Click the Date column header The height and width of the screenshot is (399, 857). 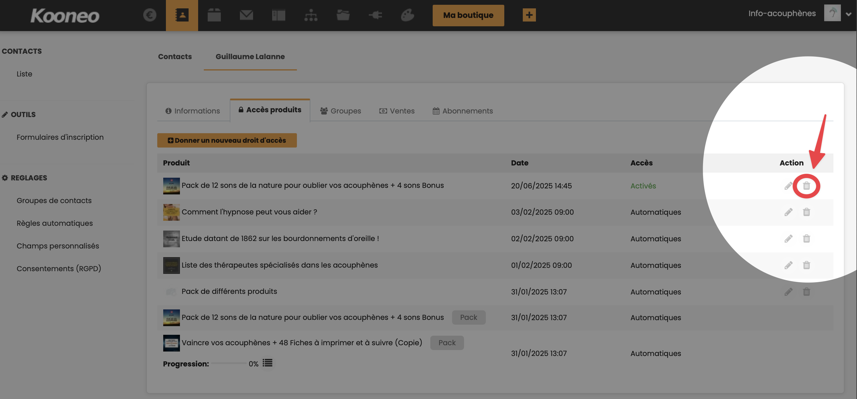(520, 163)
